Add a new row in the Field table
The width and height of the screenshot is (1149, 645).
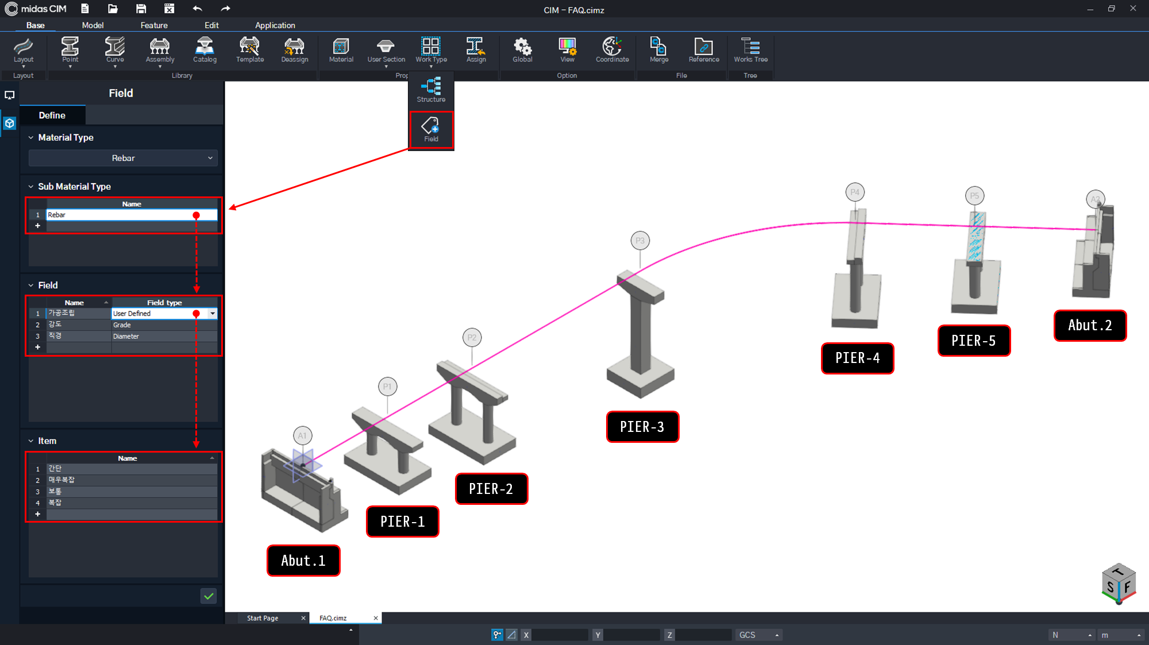[38, 347]
